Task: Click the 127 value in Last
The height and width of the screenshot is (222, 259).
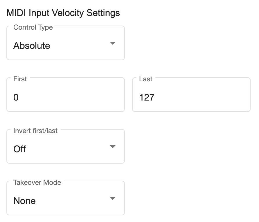Action: tap(147, 97)
